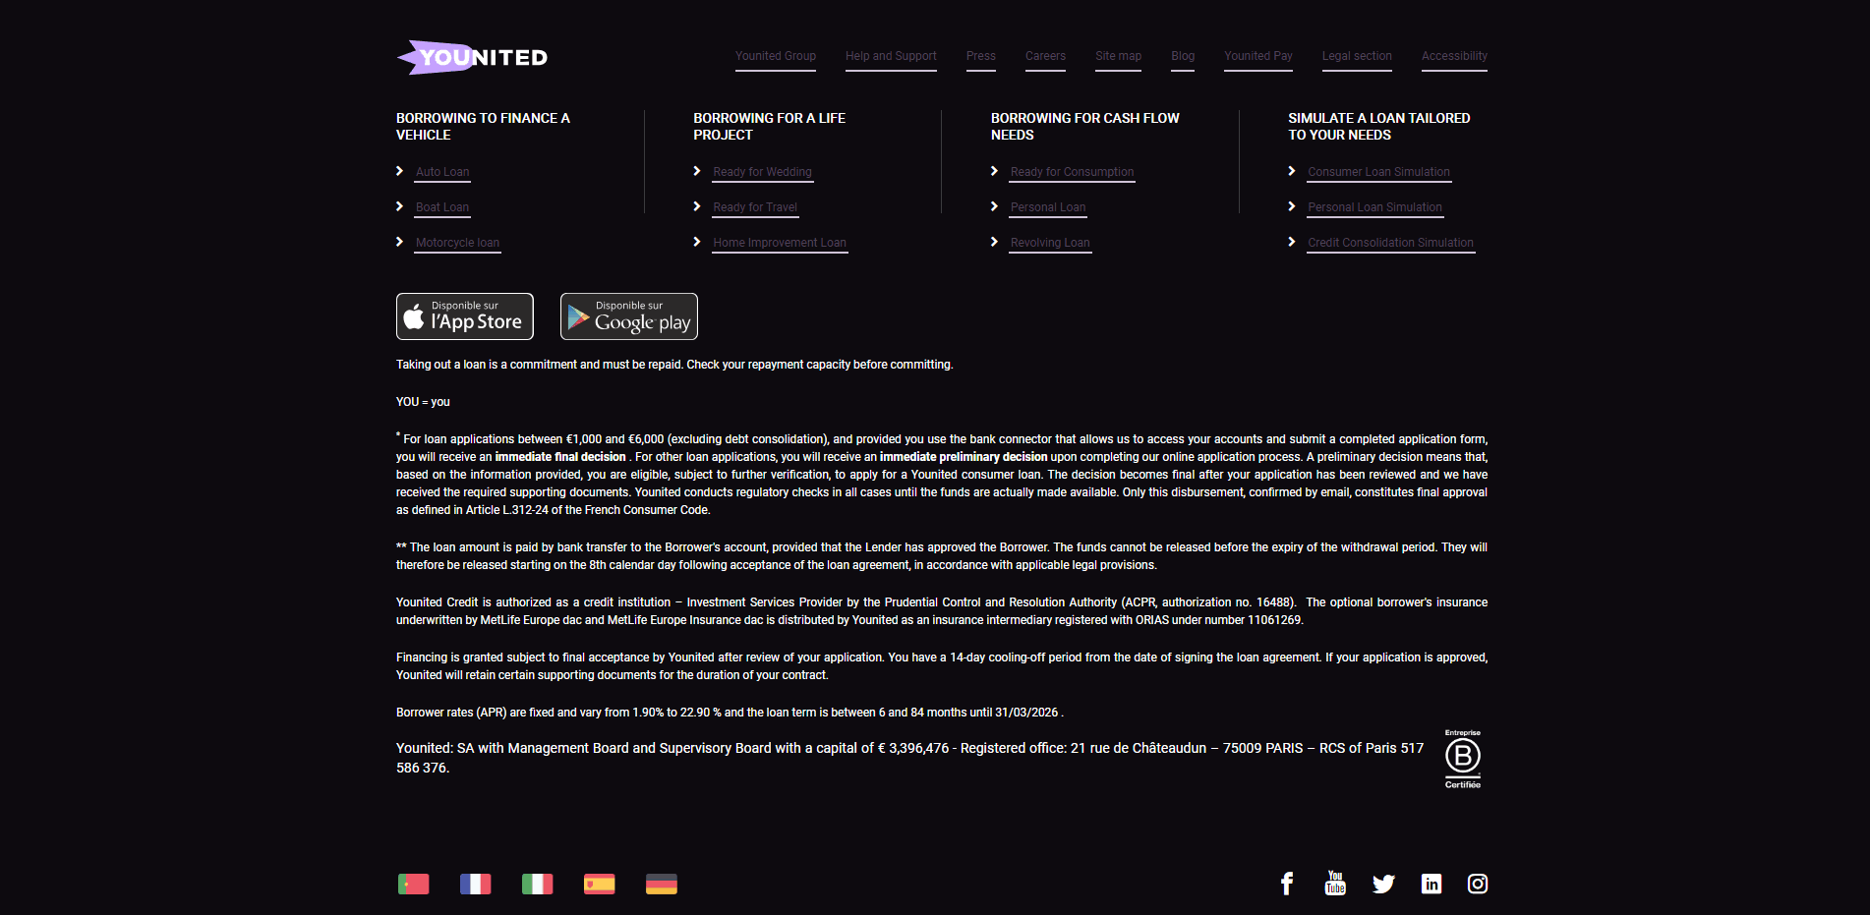
Task: Click 'BORROWING FOR A LIFE PROJECT' heading
Action: (x=769, y=126)
